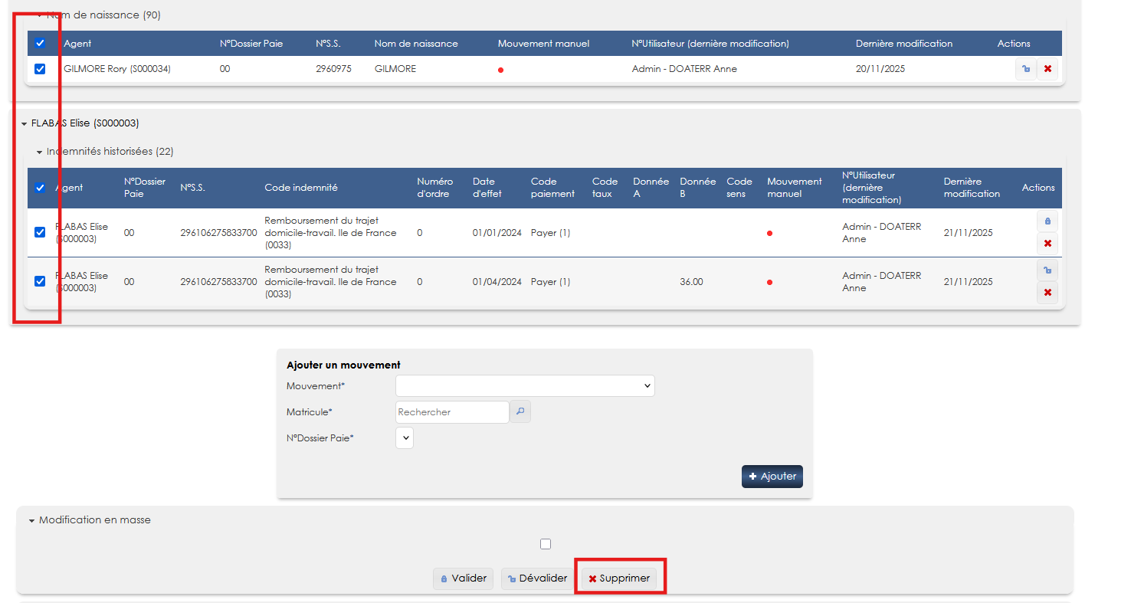Open the Mouvement dropdown list
1131x603 pixels.
(x=525, y=386)
